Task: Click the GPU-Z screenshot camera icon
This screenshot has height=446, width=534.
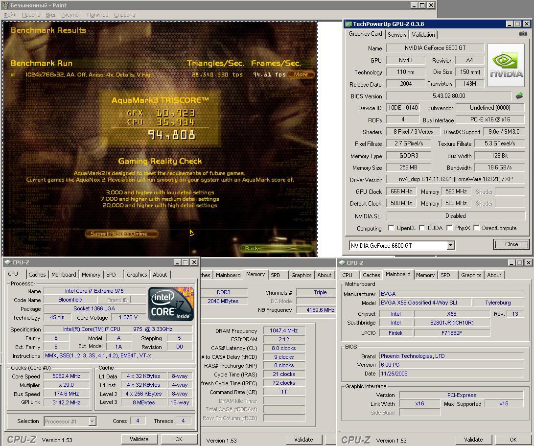Action: (x=523, y=34)
